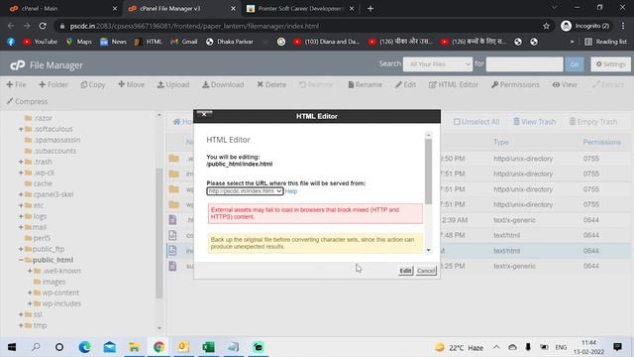Open Windows Start menu
Screen dimensions: 634x357
[x=12, y=347]
